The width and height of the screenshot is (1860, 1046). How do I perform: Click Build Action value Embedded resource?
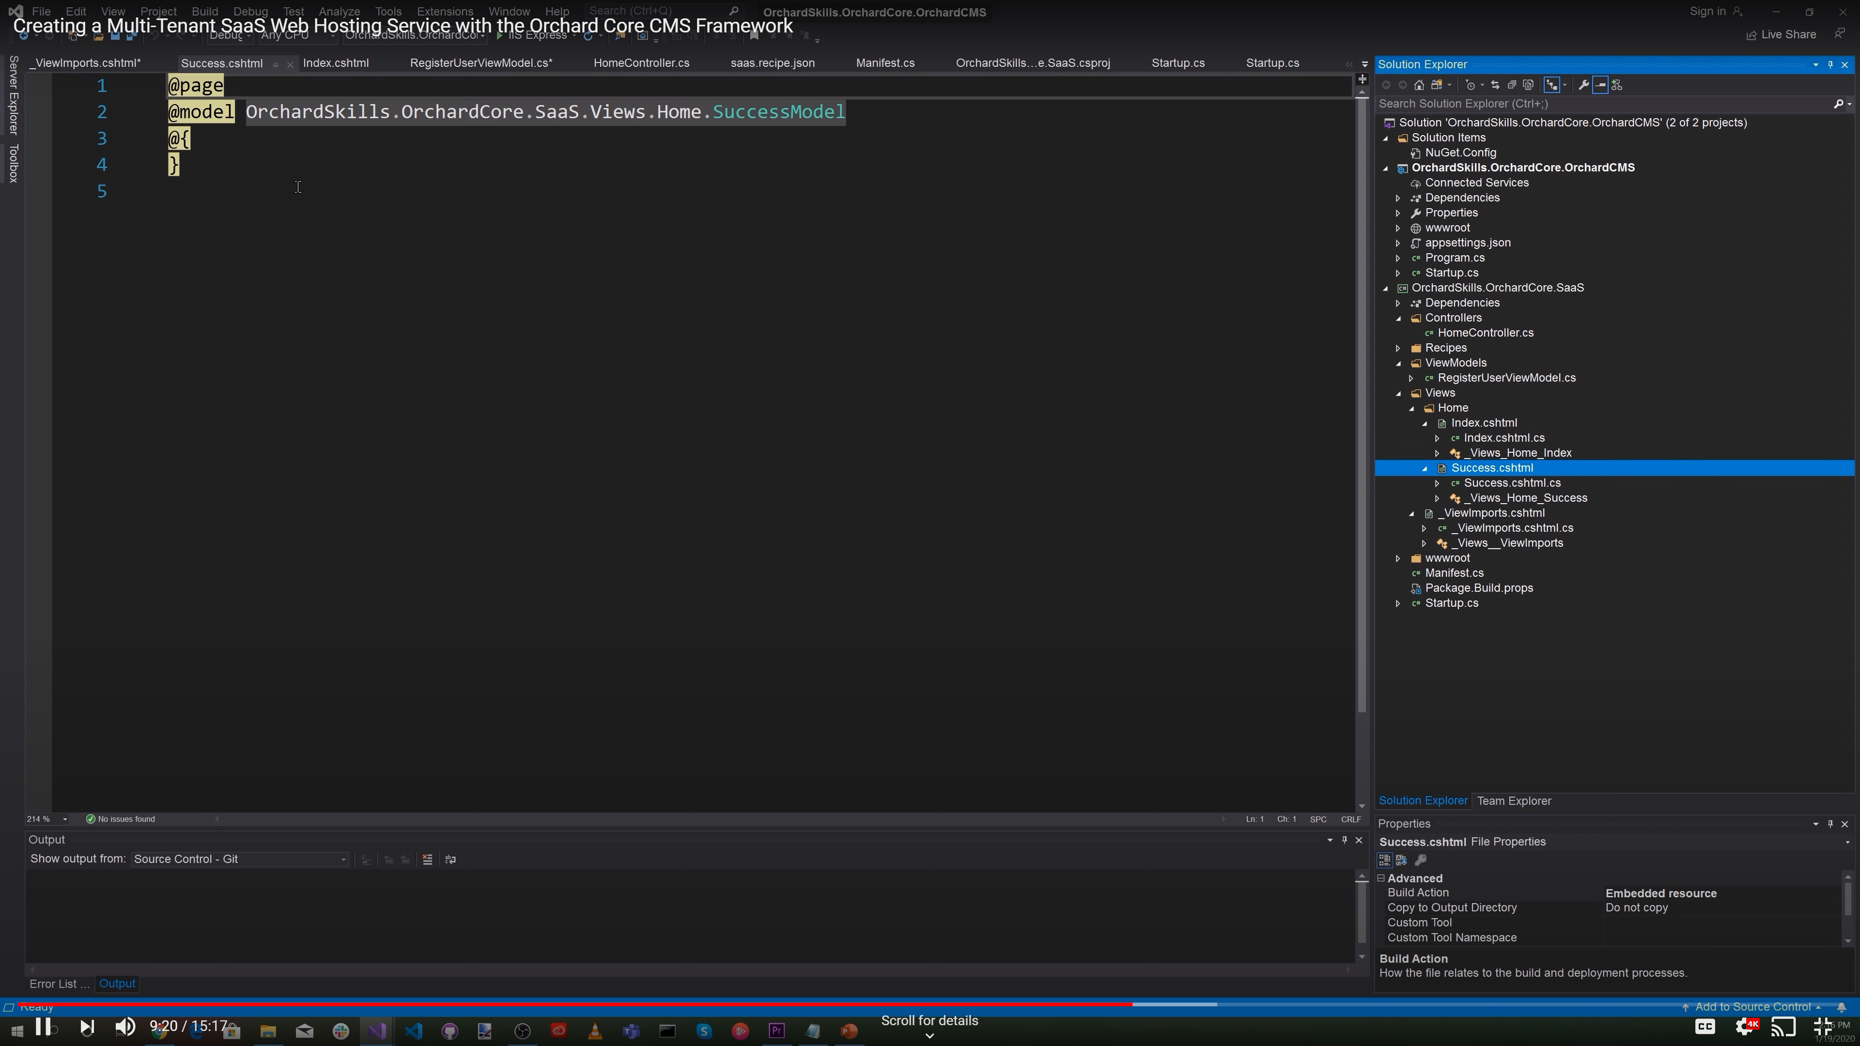pyautogui.click(x=1661, y=893)
